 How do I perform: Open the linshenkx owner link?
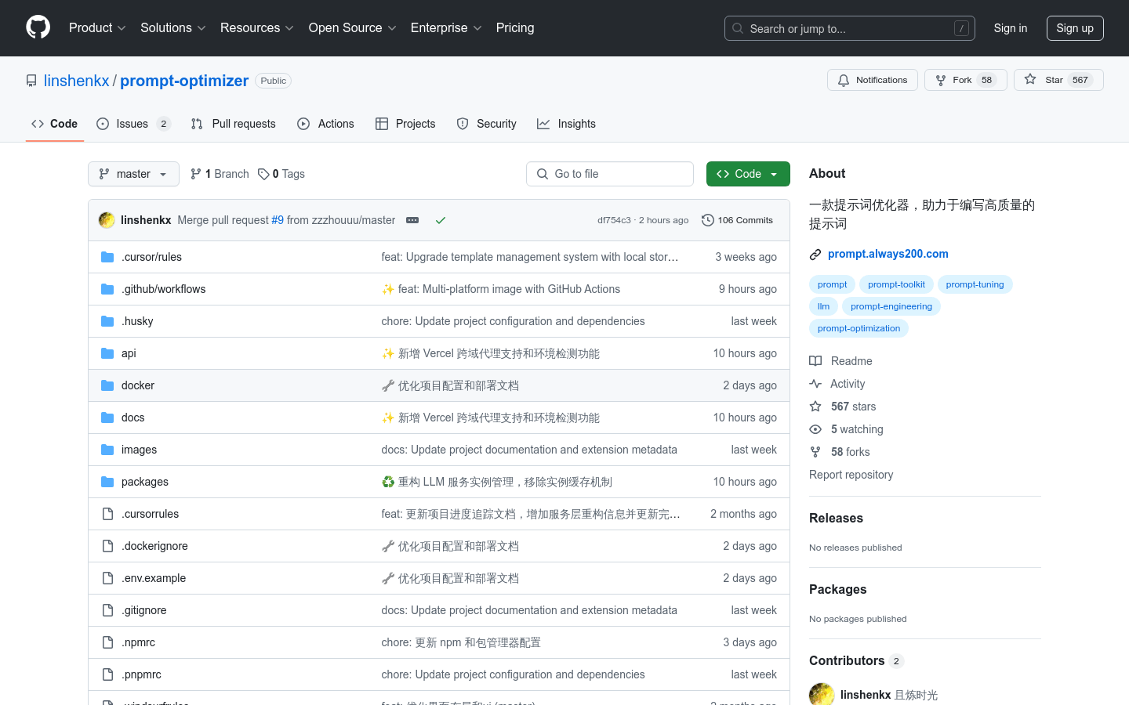(77, 81)
